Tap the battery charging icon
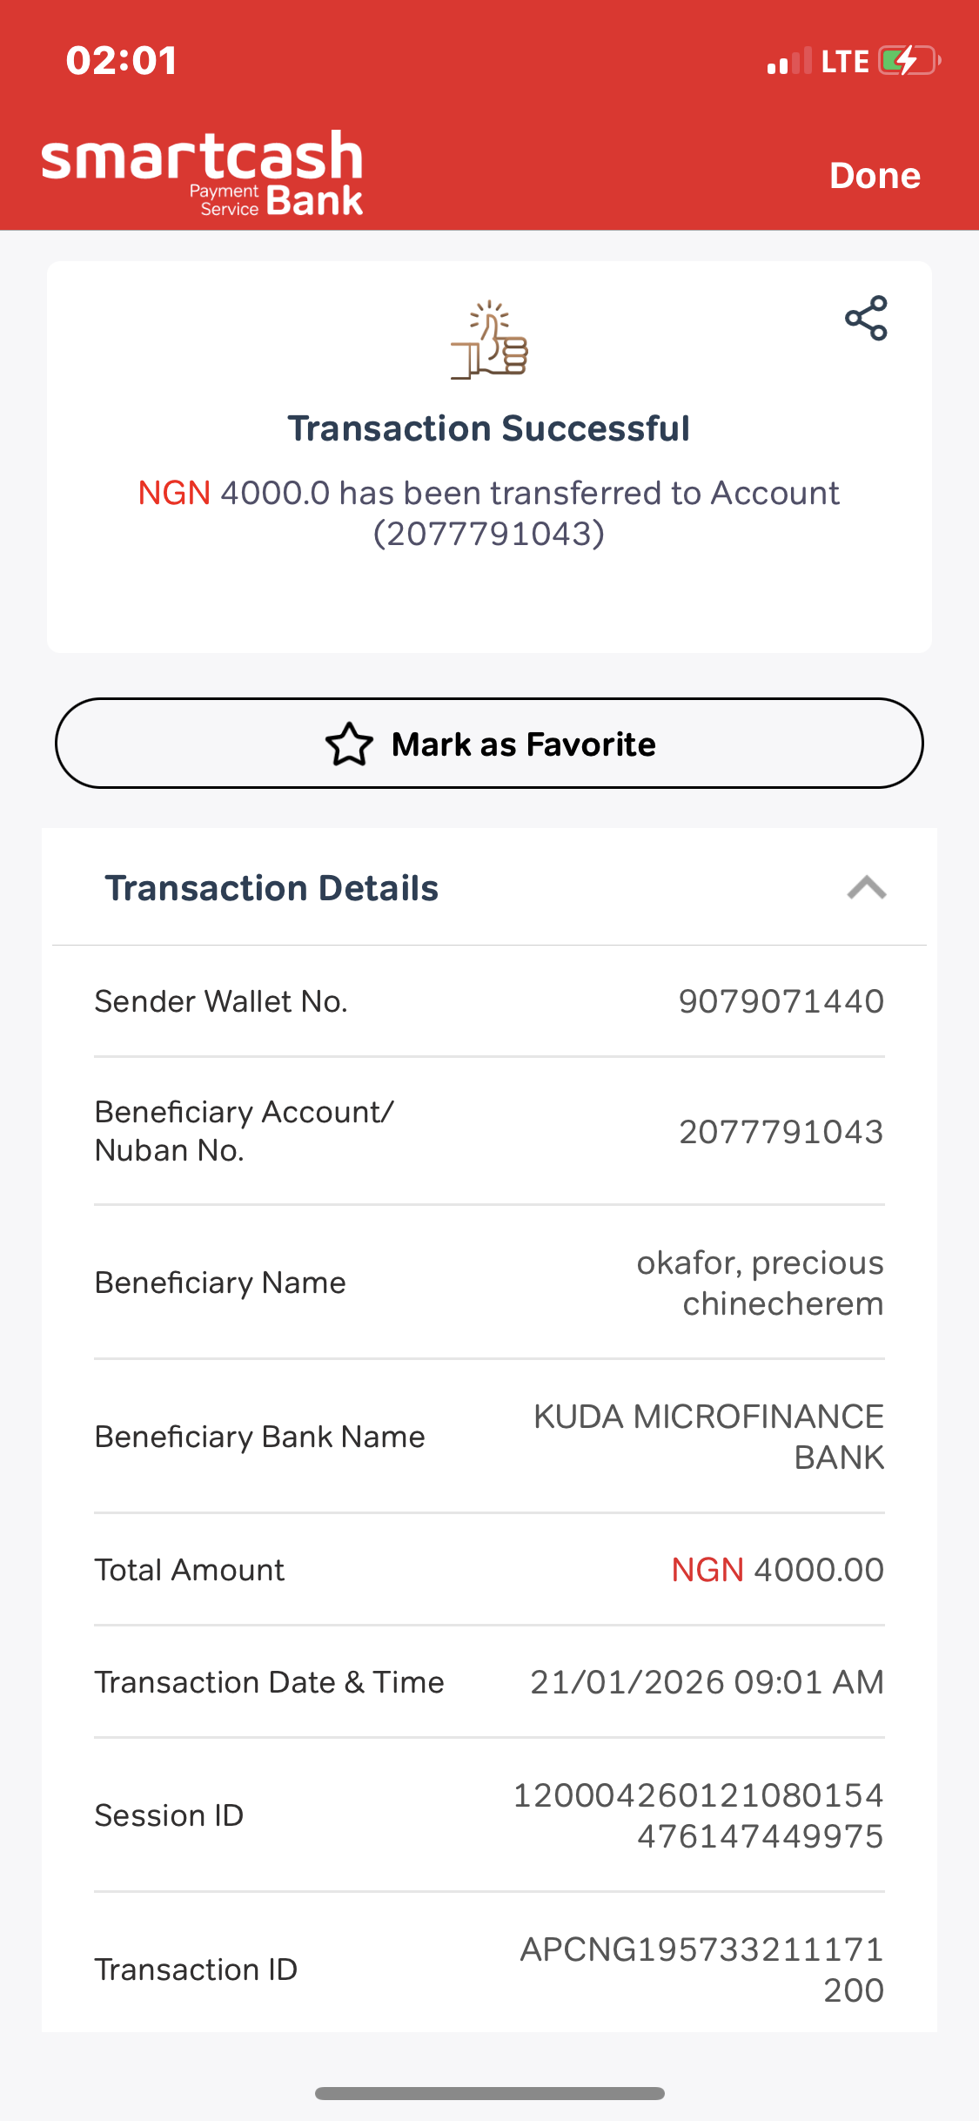 tap(909, 61)
